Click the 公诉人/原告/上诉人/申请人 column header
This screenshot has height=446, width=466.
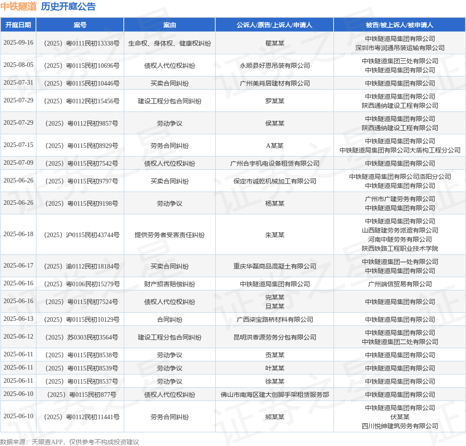274,25
